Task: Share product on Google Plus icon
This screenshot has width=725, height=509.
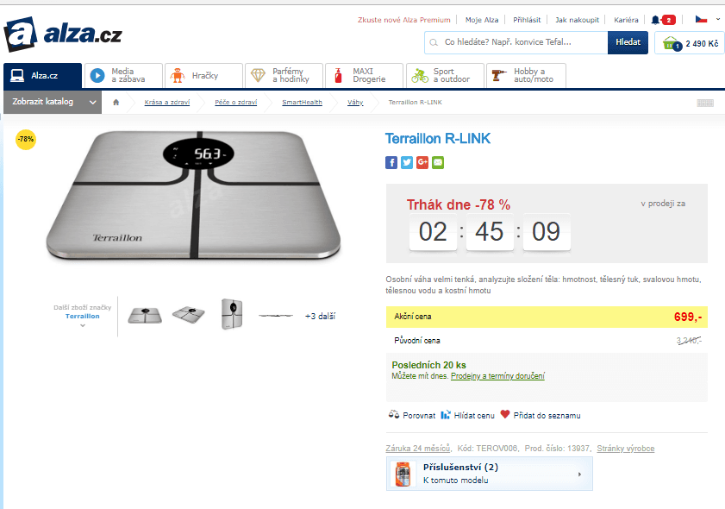Action: [x=422, y=162]
